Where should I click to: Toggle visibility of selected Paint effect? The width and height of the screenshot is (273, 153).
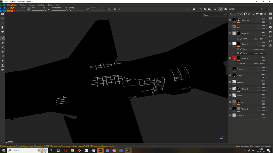click(238, 53)
